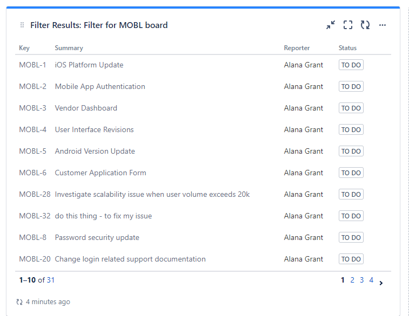Open the 'Mobile App Authentication' issue summary
Viewport: 409px width, 316px height.
[100, 86]
